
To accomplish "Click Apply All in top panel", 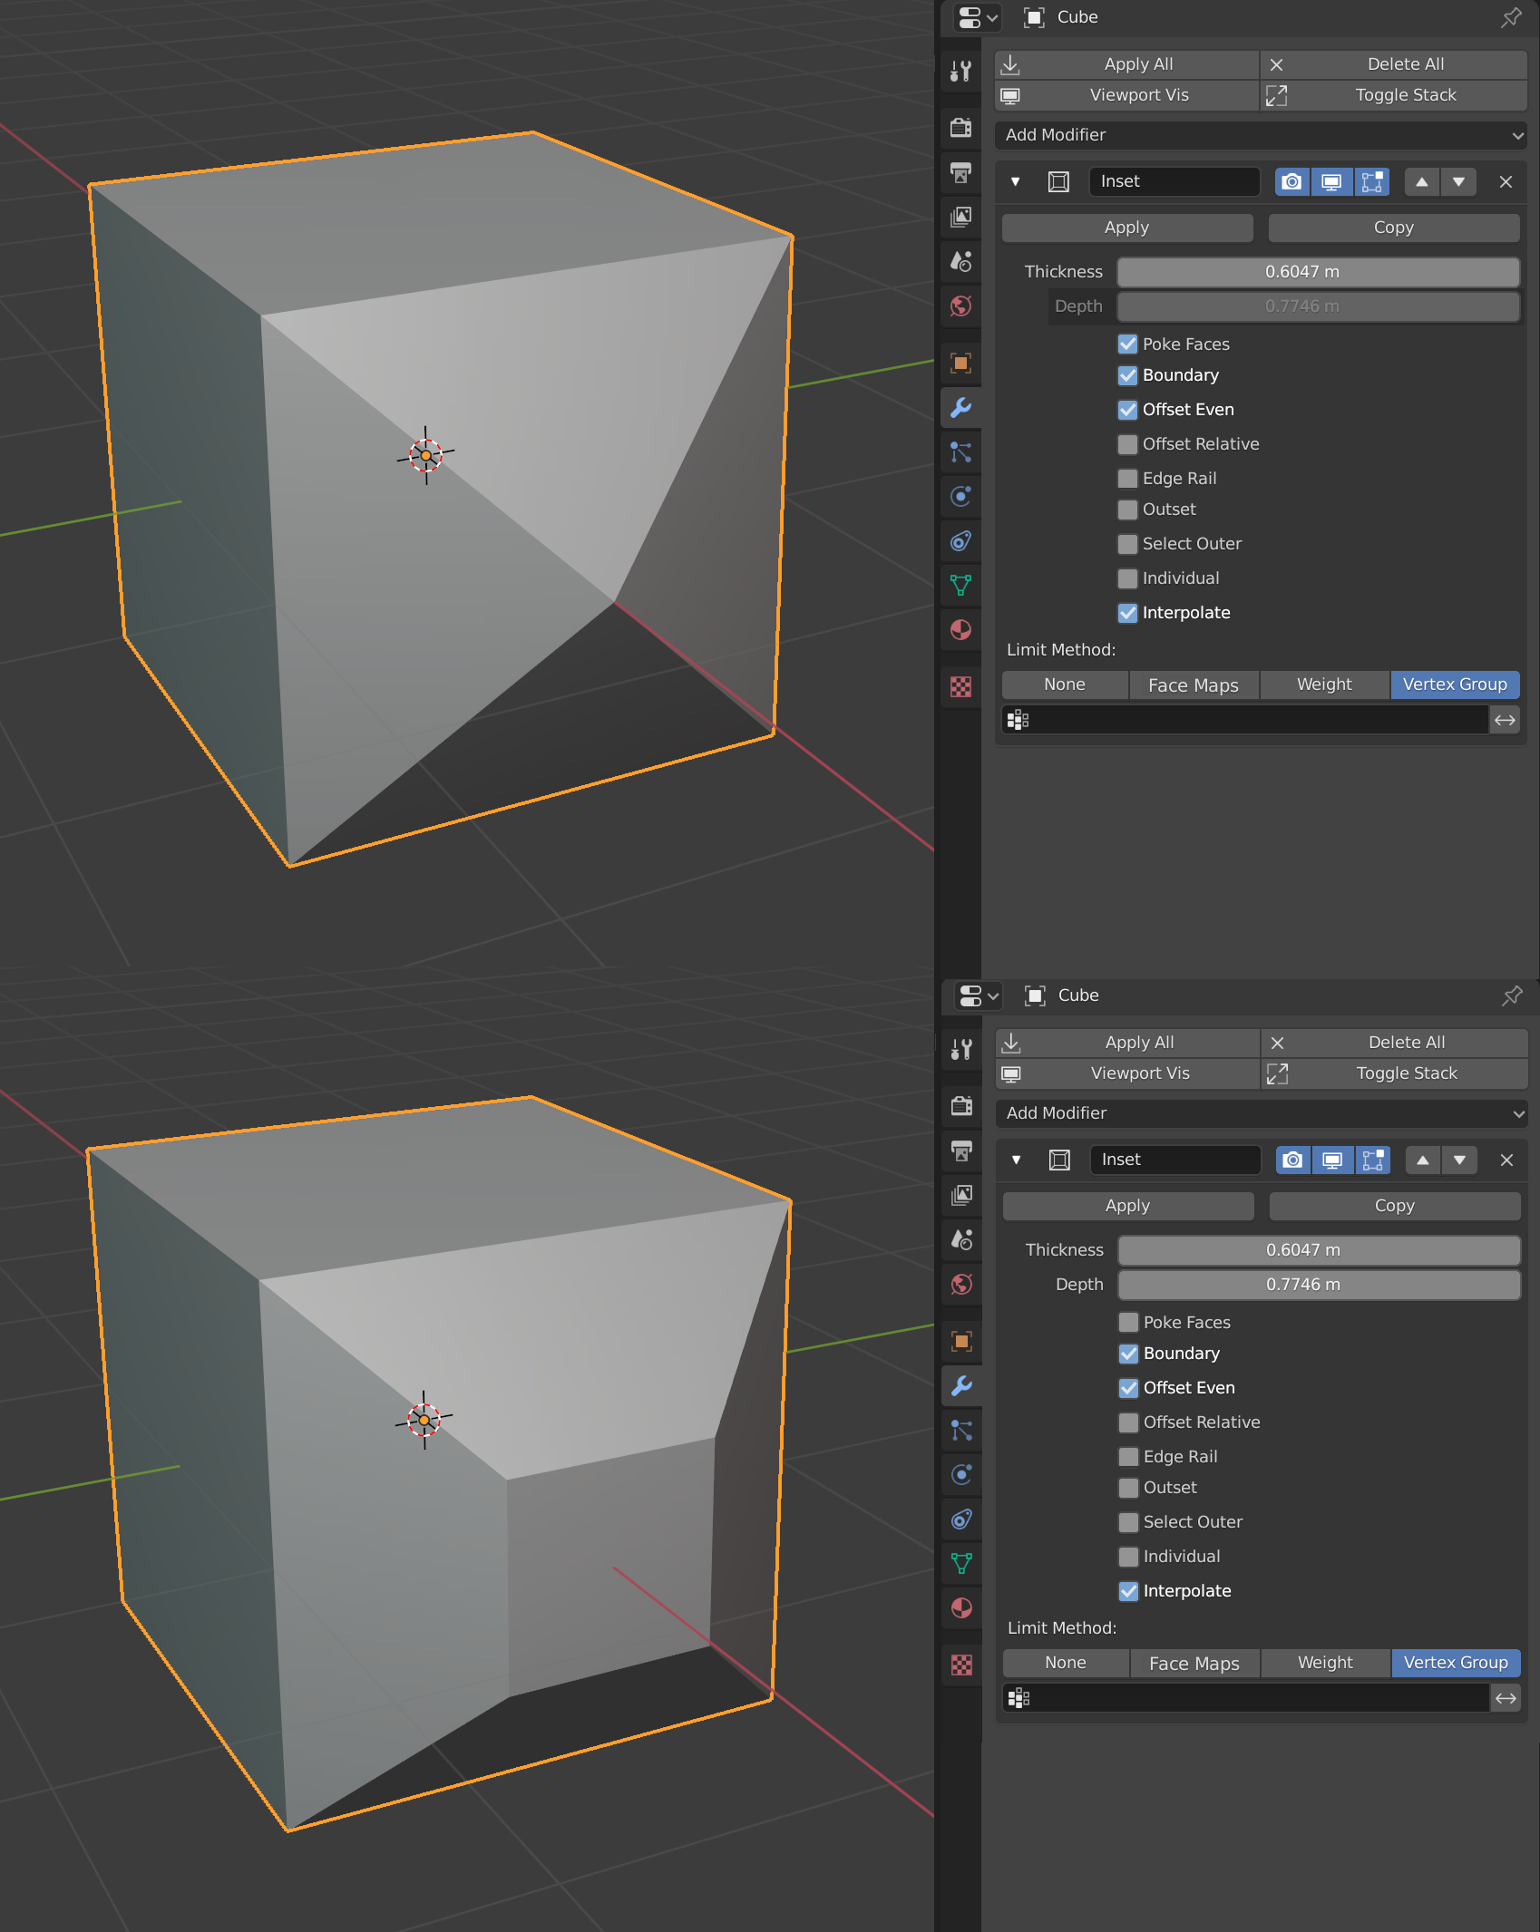I will [x=1127, y=64].
